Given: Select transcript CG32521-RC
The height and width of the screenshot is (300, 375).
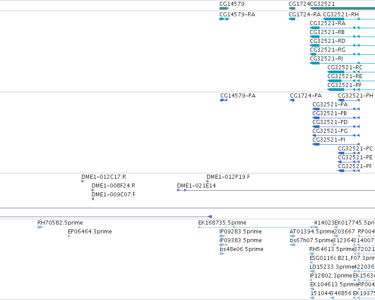Looking at the screenshot, I should point(345,67).
